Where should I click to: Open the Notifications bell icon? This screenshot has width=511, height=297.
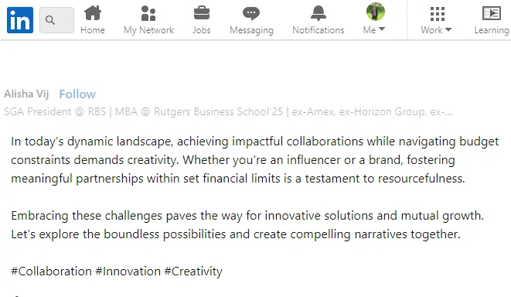pos(318,13)
